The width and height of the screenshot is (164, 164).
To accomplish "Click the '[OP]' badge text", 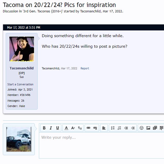I will (22, 73).
